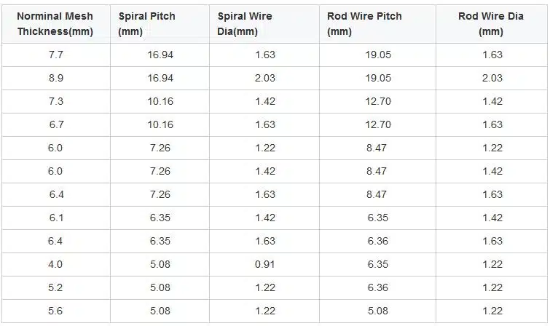Click spiral pitch 16.94 in the 7.7 row
Screen dimensions: 550x326
(160, 55)
